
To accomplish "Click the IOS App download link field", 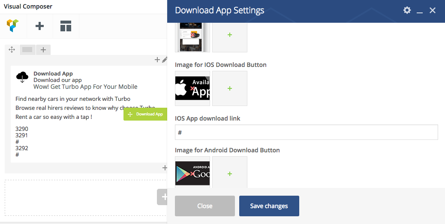I will coord(306,133).
